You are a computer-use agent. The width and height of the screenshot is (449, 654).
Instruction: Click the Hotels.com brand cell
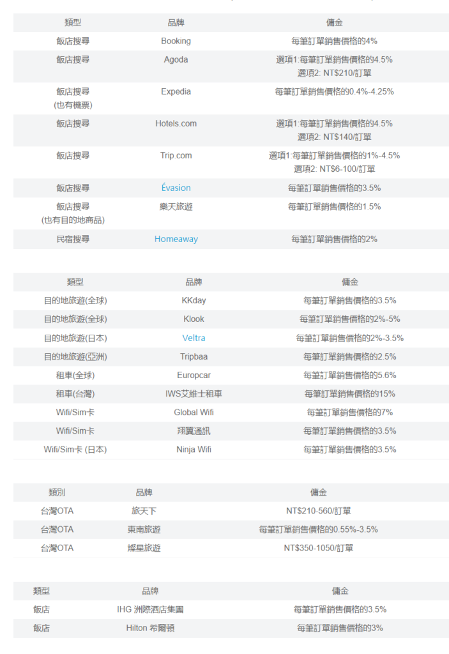pyautogui.click(x=176, y=123)
